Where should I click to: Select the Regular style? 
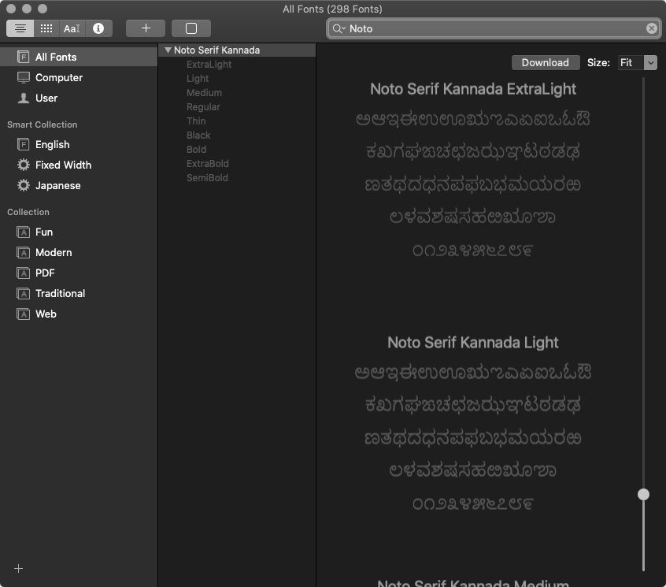point(203,106)
